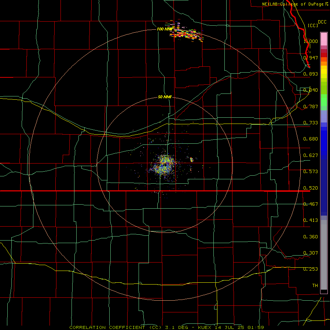This screenshot has height=330, width=330.
Task: Click the 50 NMI range ring label
Action: click(x=165, y=97)
